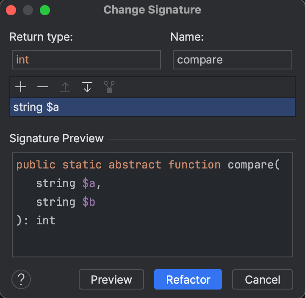Select the "string $a" parameter row
This screenshot has width=305, height=298.
click(152, 108)
